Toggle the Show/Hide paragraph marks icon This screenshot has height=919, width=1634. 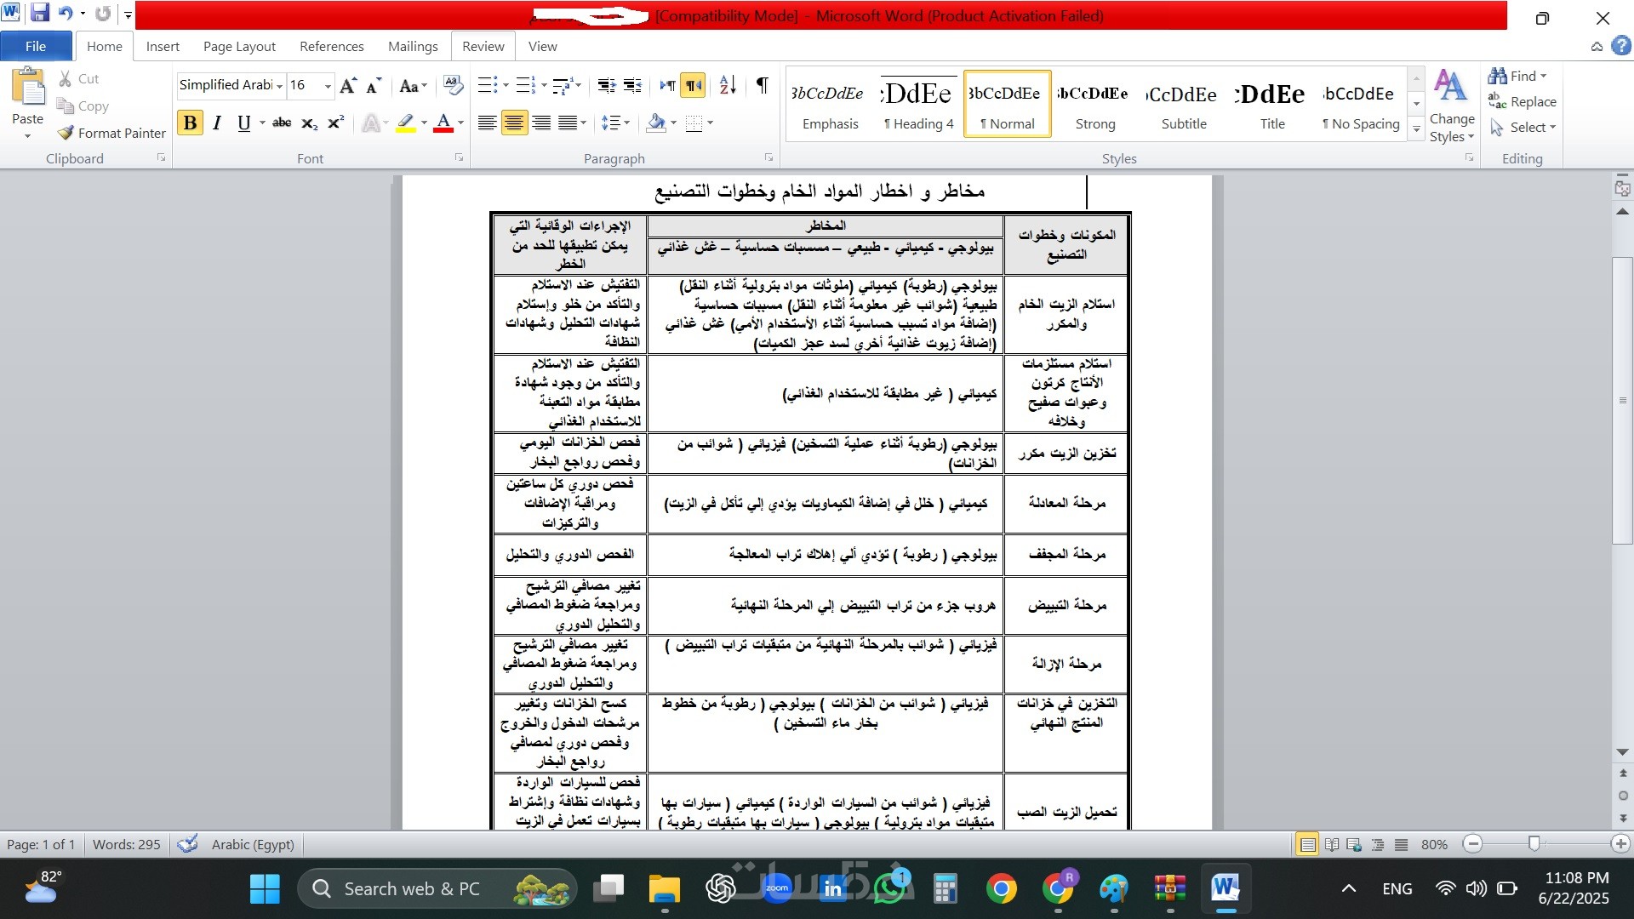click(762, 85)
